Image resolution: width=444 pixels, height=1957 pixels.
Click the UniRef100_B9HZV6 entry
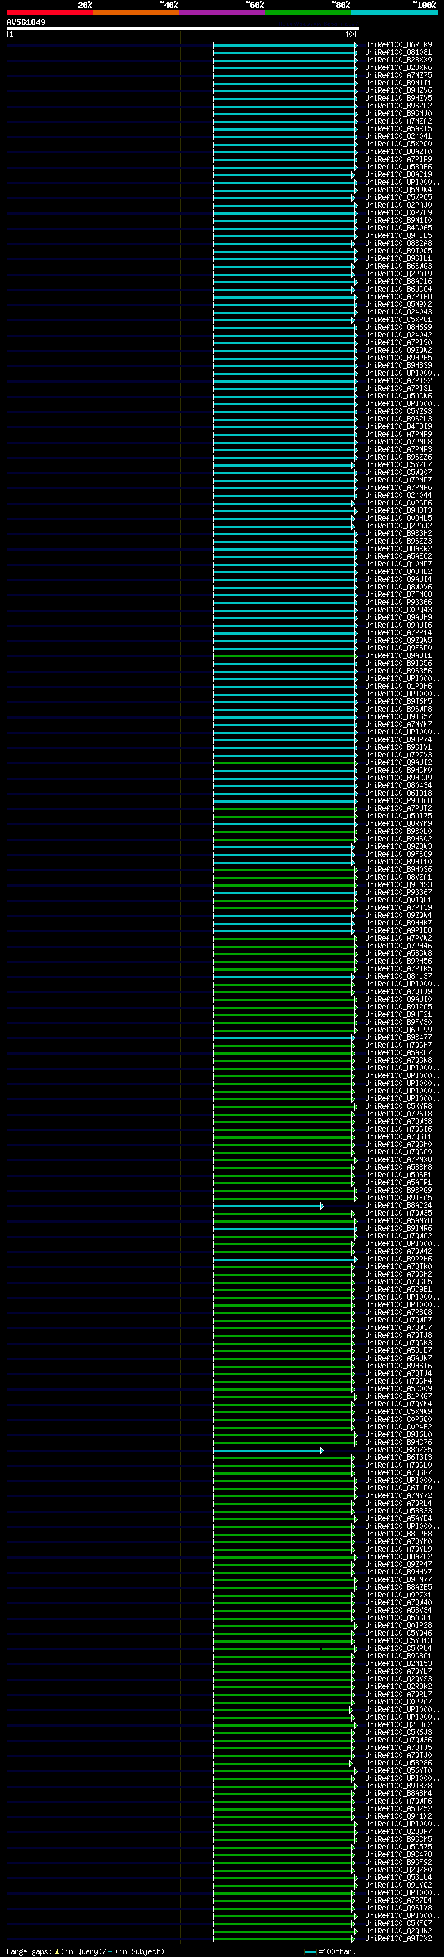click(x=398, y=90)
